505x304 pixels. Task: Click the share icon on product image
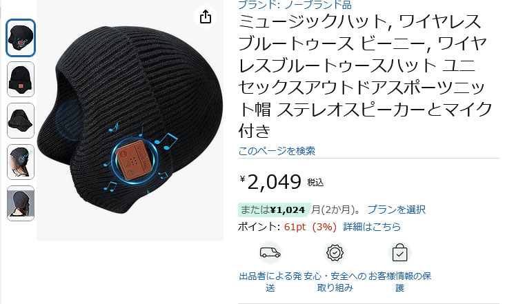point(206,17)
